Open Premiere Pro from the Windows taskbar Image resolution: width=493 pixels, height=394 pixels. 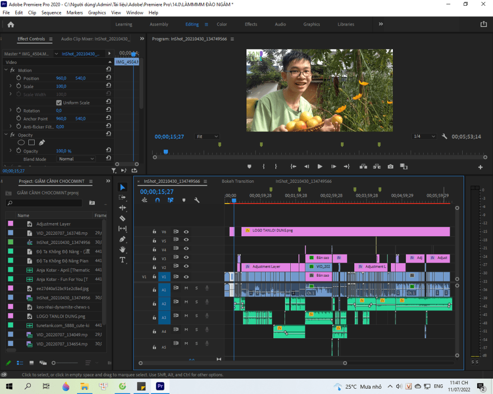160,386
